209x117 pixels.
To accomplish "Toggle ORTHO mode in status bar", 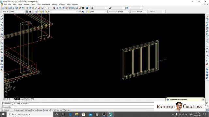I will 28,110.
